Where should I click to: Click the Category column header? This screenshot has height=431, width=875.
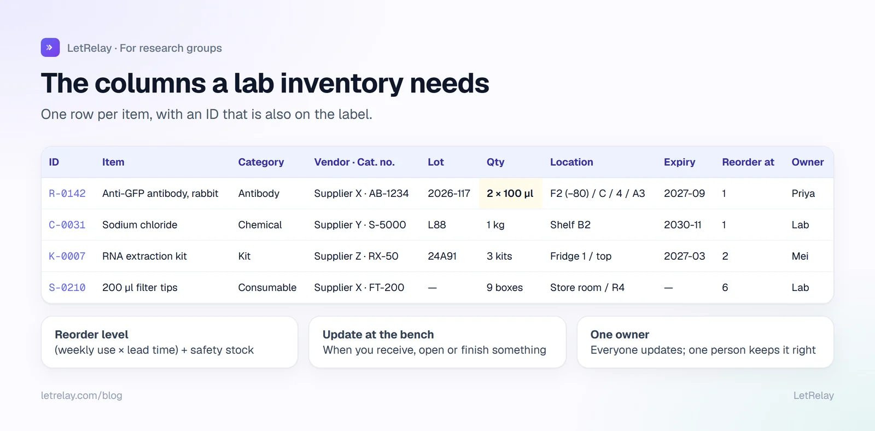261,162
